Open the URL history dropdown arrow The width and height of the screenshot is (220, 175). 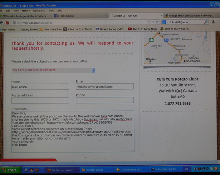pyautogui.click(x=153, y=22)
